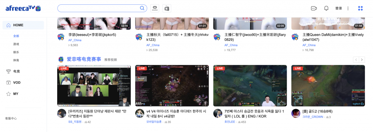Screen dimensions: 373x132
Task: Select the MY star sidebar item
Action: click(x=12, y=94)
